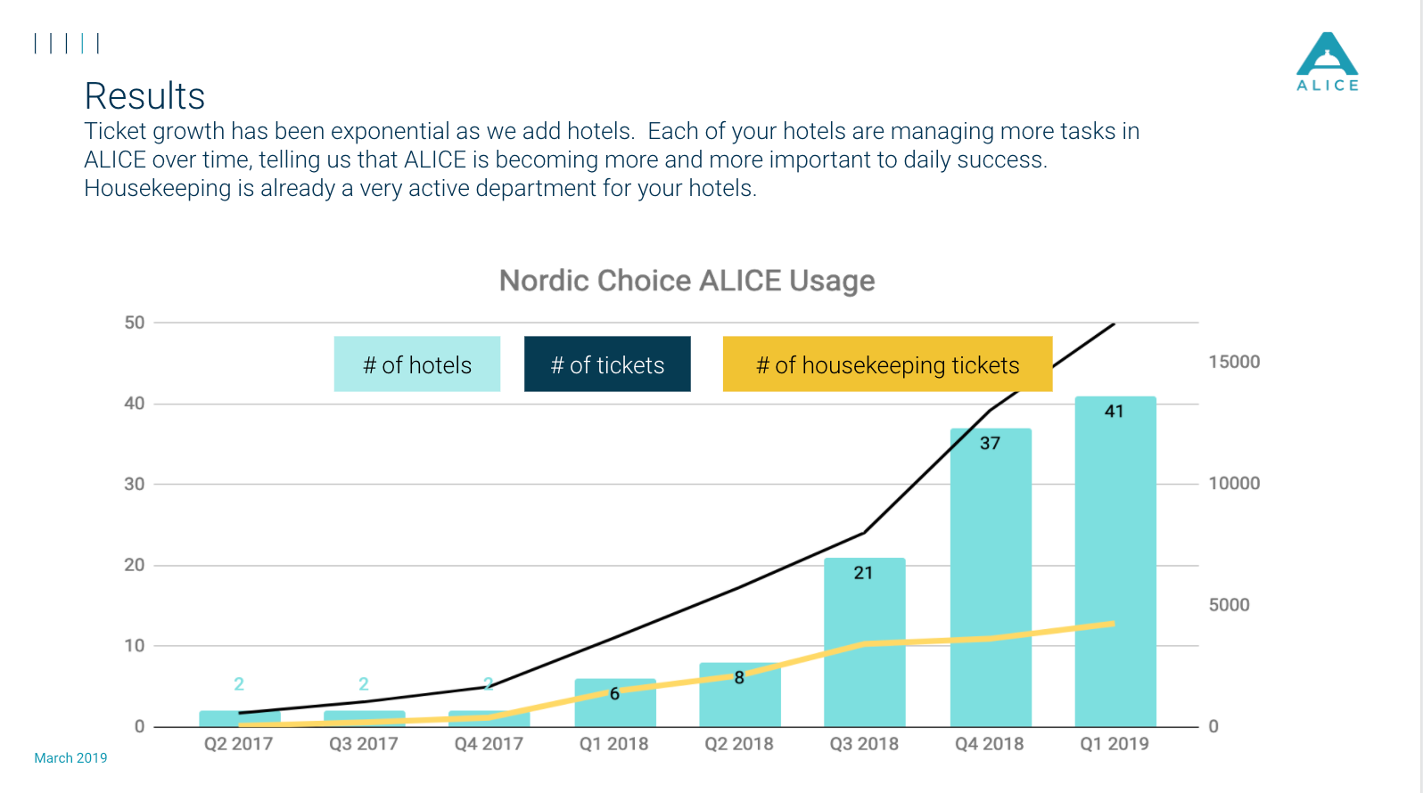Viewport: 1423px width, 793px height.
Task: Click the 50 left-axis label
Action: pyautogui.click(x=135, y=323)
